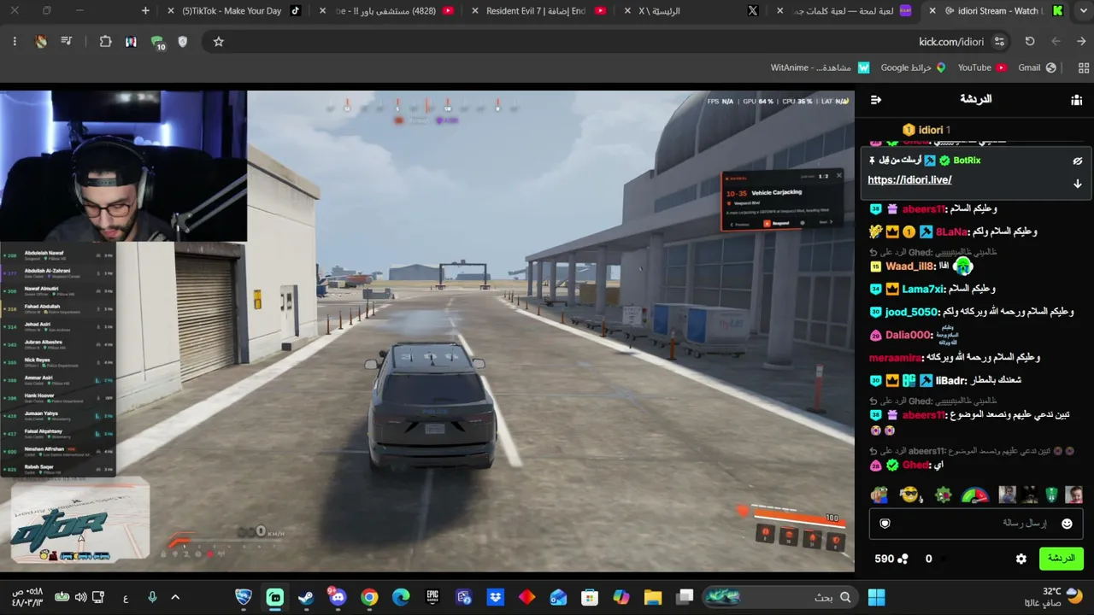Go back one page
This screenshot has height=615, width=1094.
click(1081, 41)
